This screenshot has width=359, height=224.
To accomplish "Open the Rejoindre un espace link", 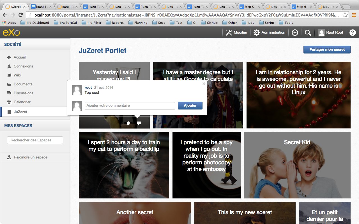I will [31, 157].
